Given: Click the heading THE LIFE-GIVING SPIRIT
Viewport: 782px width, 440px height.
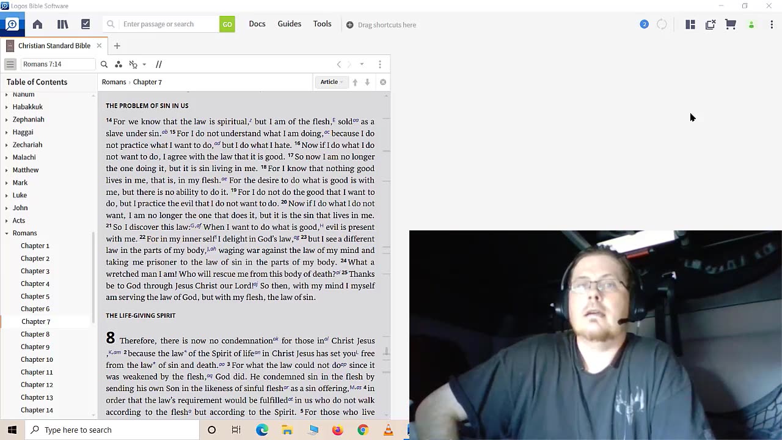Looking at the screenshot, I should coord(141,315).
